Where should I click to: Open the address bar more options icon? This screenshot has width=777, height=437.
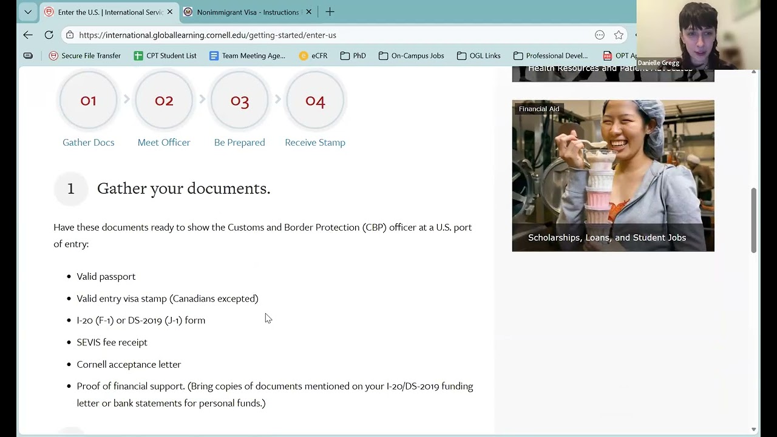click(600, 35)
